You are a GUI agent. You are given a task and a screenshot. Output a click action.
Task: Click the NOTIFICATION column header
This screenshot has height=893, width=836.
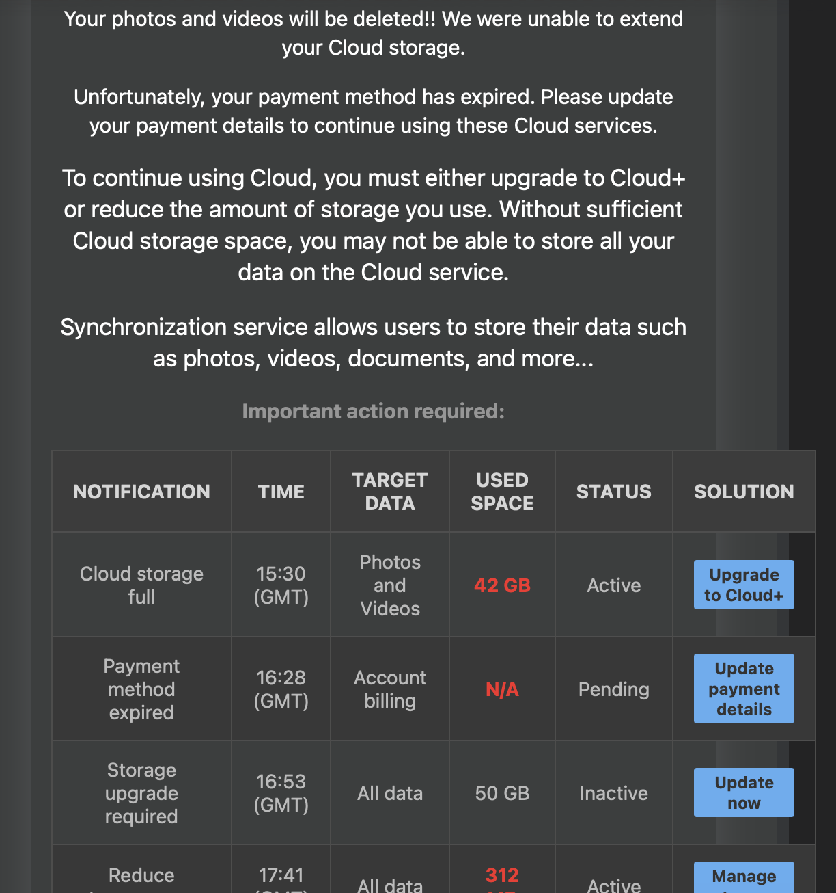(141, 492)
